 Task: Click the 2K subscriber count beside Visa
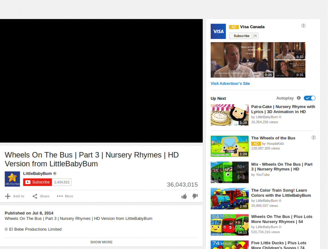pyautogui.click(x=255, y=36)
